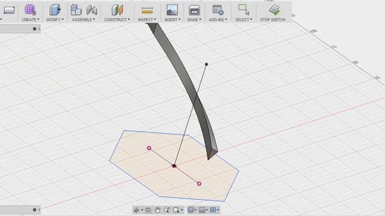
Task: Click the Offset Plane icon above CONSTRUCT
Action: click(x=117, y=10)
